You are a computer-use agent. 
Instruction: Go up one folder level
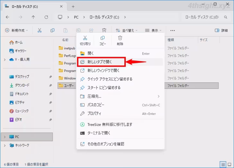[x=33, y=17]
